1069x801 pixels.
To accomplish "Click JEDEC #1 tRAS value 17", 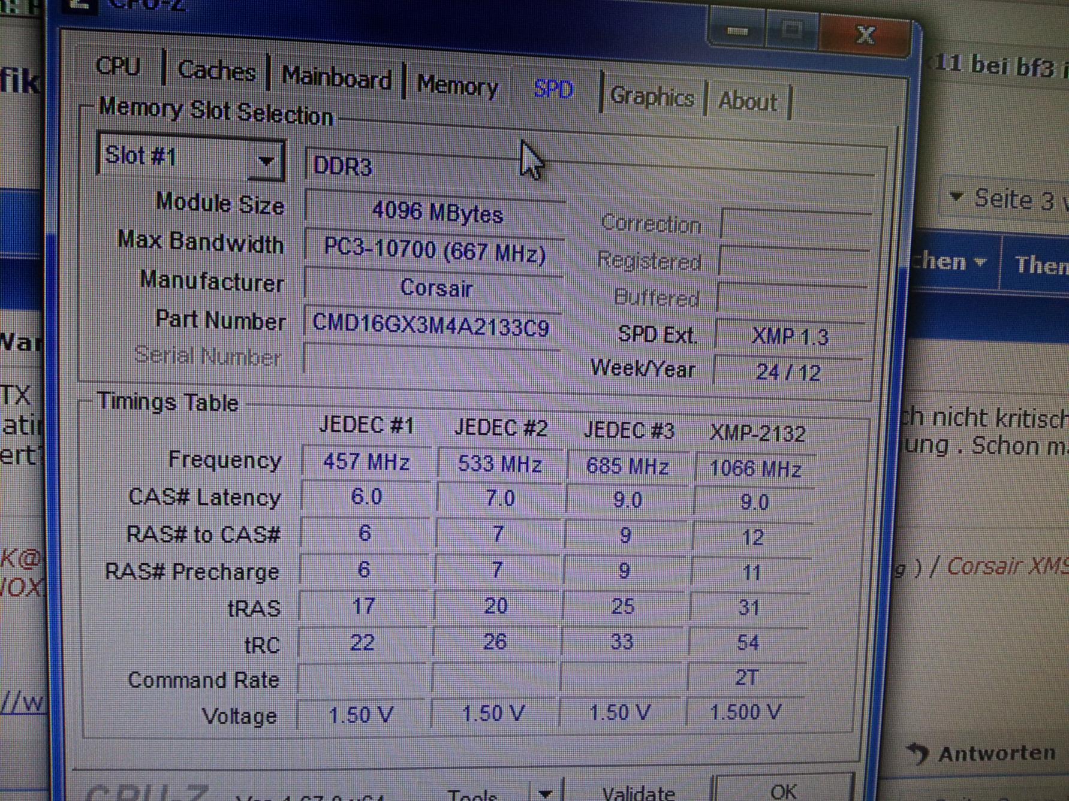I will (x=363, y=606).
